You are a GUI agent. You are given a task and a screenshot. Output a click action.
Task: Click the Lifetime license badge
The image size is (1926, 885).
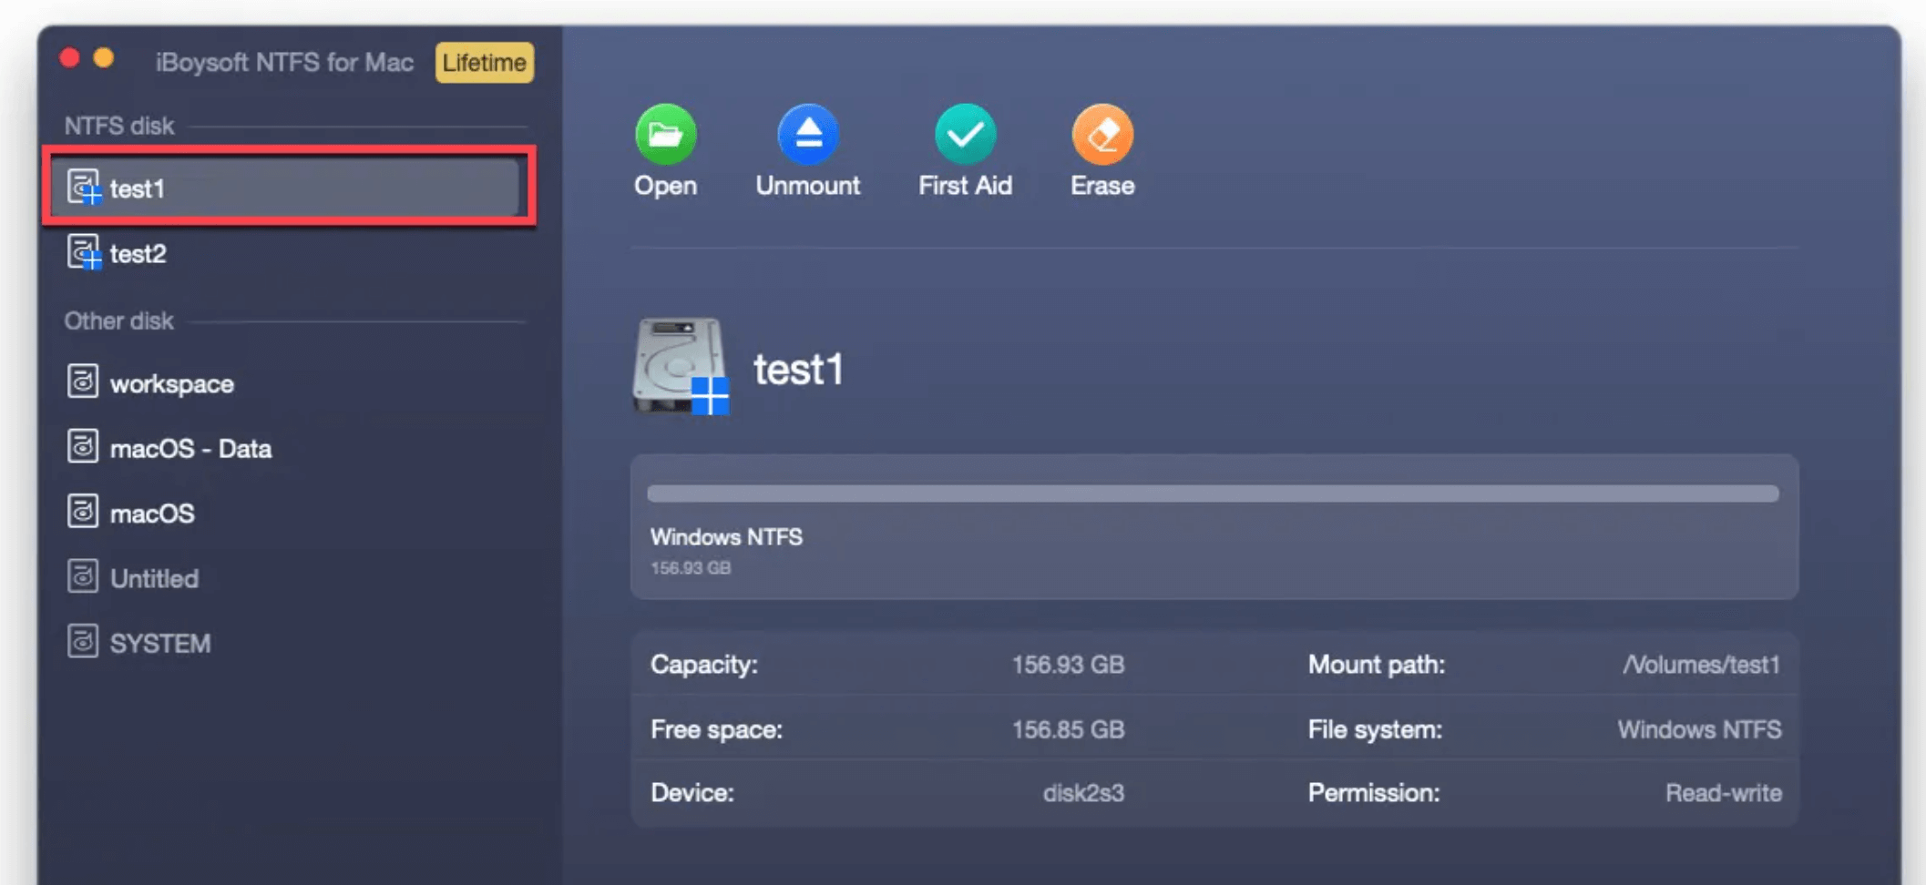pos(484,62)
